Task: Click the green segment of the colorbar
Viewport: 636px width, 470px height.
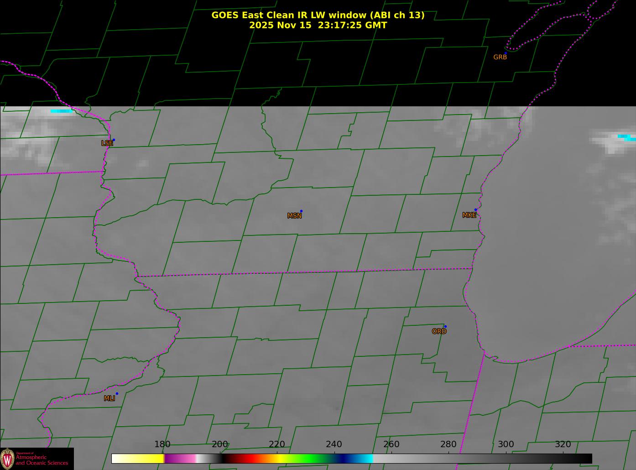Action: pyautogui.click(x=306, y=458)
